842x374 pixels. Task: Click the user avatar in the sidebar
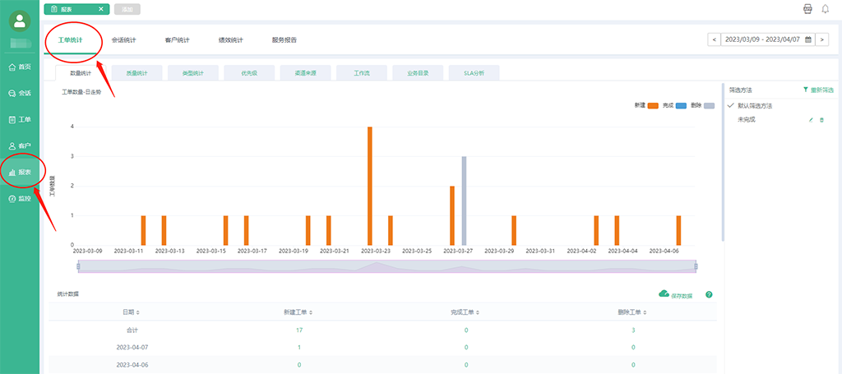click(20, 21)
